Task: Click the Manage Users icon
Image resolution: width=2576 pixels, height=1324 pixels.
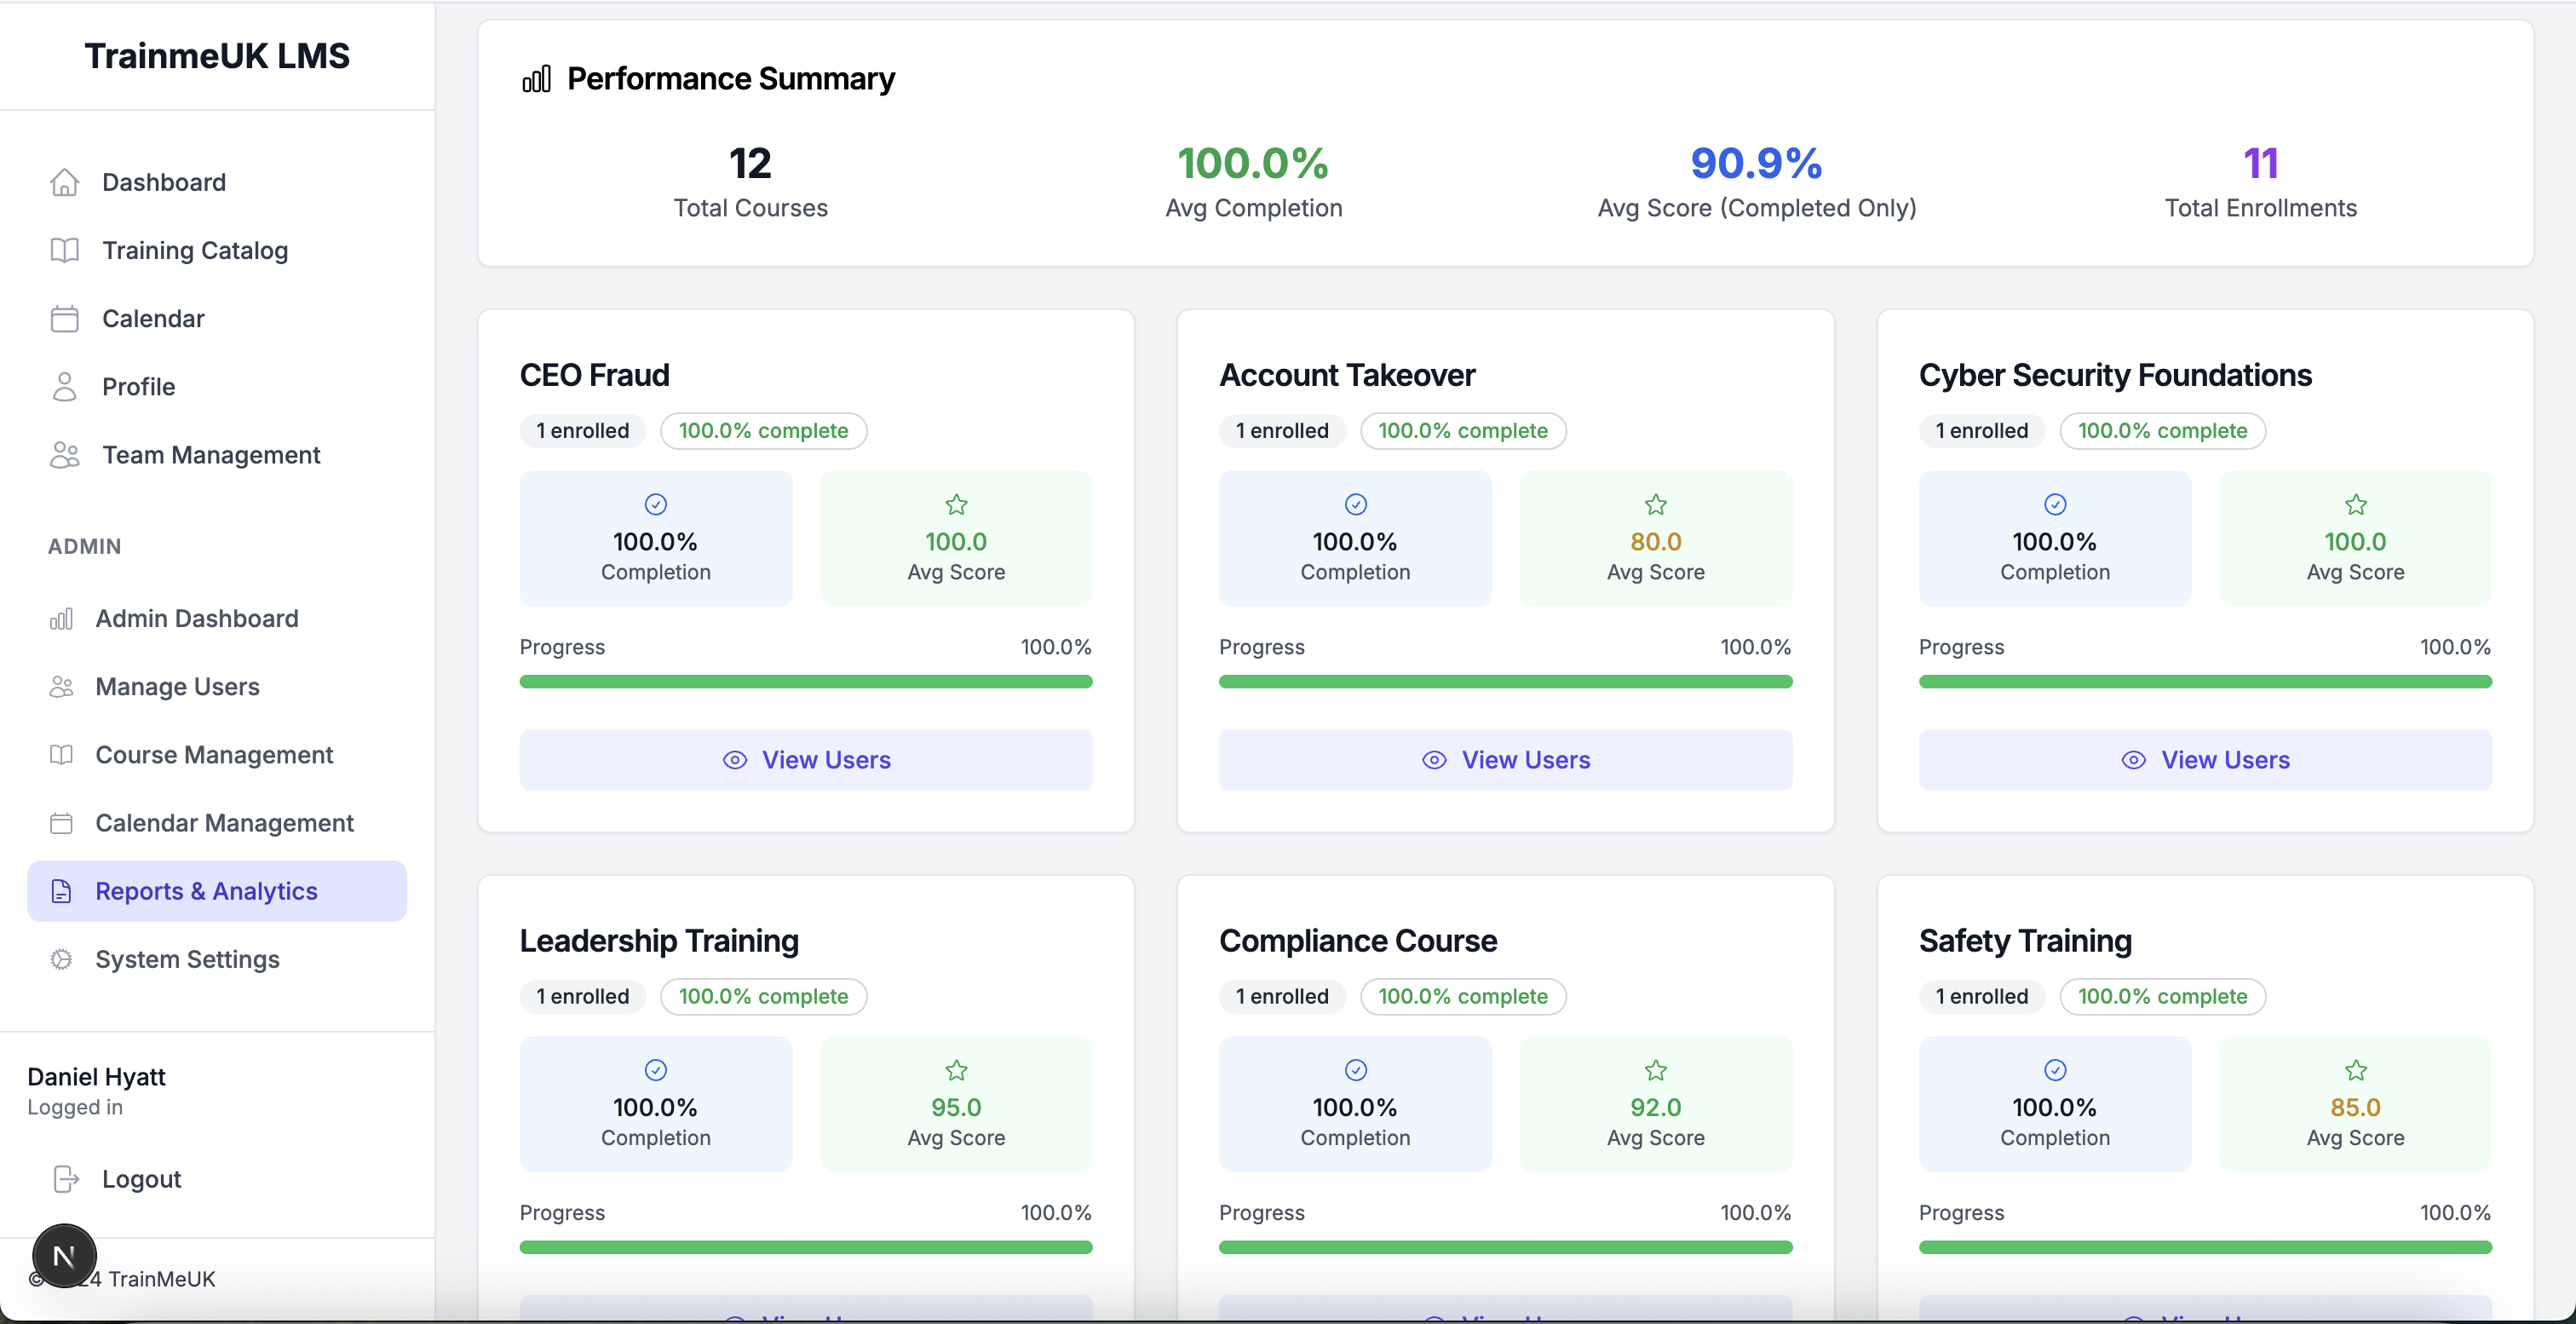Action: point(61,687)
